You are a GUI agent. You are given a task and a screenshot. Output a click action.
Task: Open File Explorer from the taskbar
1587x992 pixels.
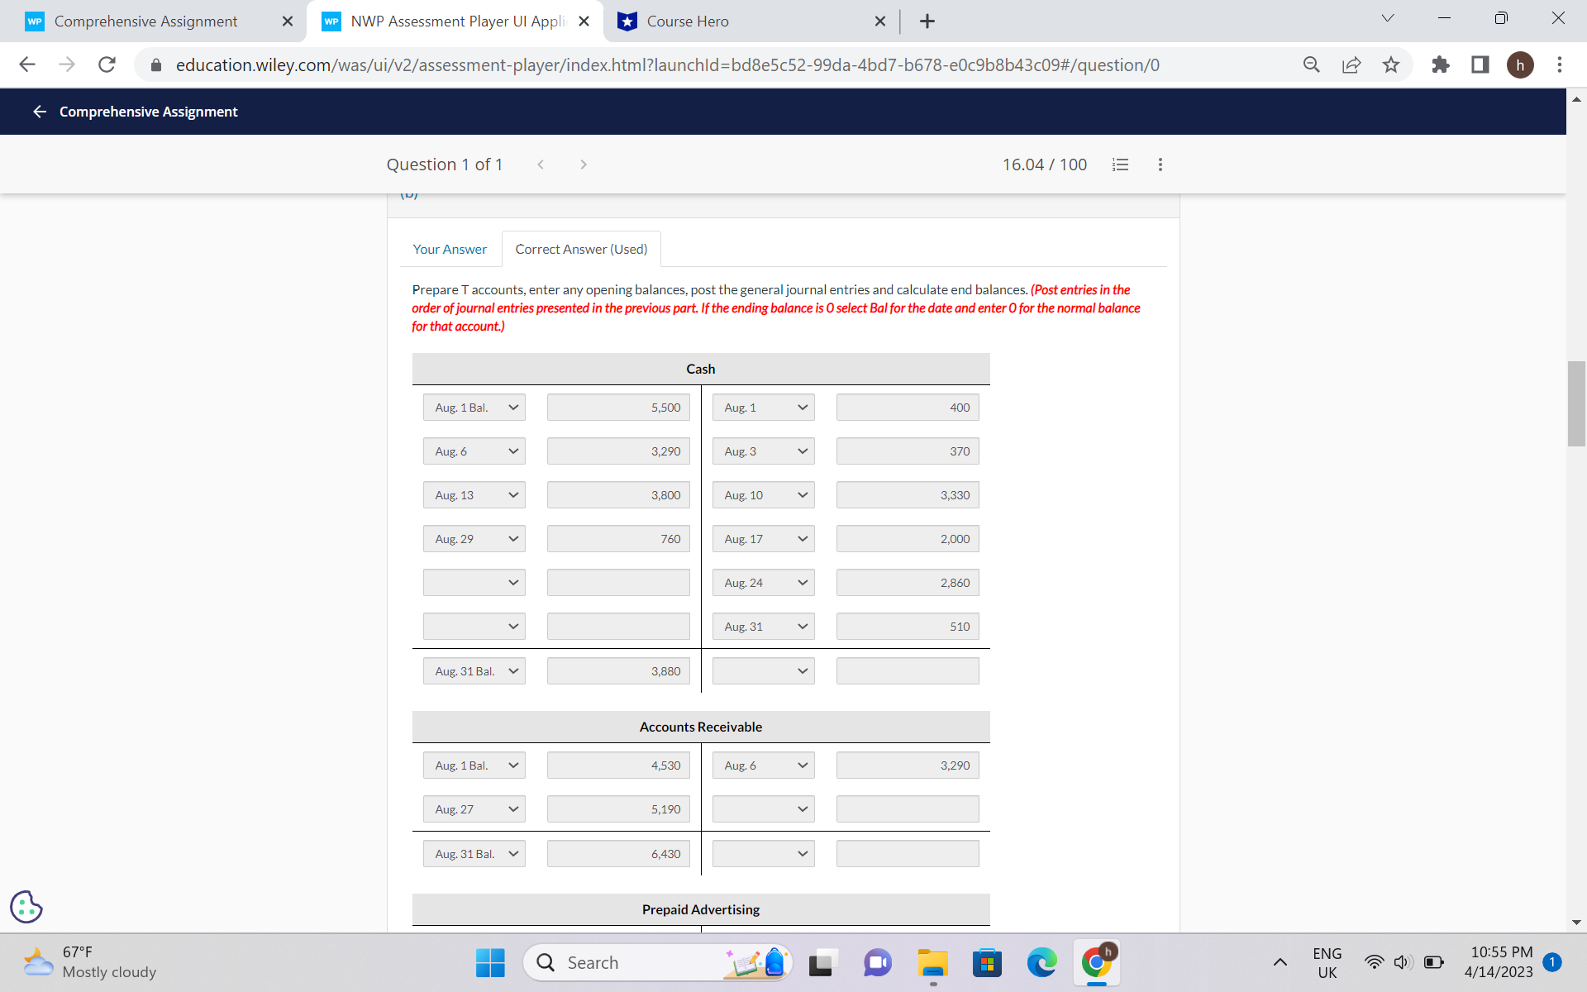click(x=932, y=962)
